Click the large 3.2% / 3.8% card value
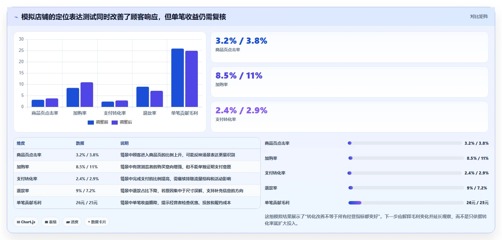 [241, 41]
